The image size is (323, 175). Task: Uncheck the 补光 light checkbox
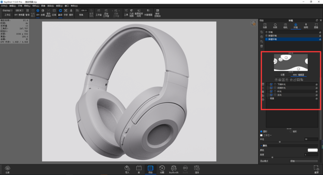[271, 91]
